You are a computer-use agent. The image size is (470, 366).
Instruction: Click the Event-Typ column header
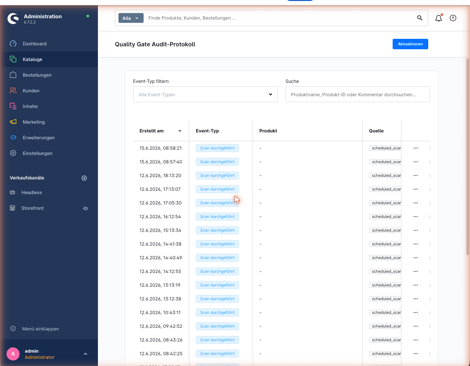tap(207, 131)
